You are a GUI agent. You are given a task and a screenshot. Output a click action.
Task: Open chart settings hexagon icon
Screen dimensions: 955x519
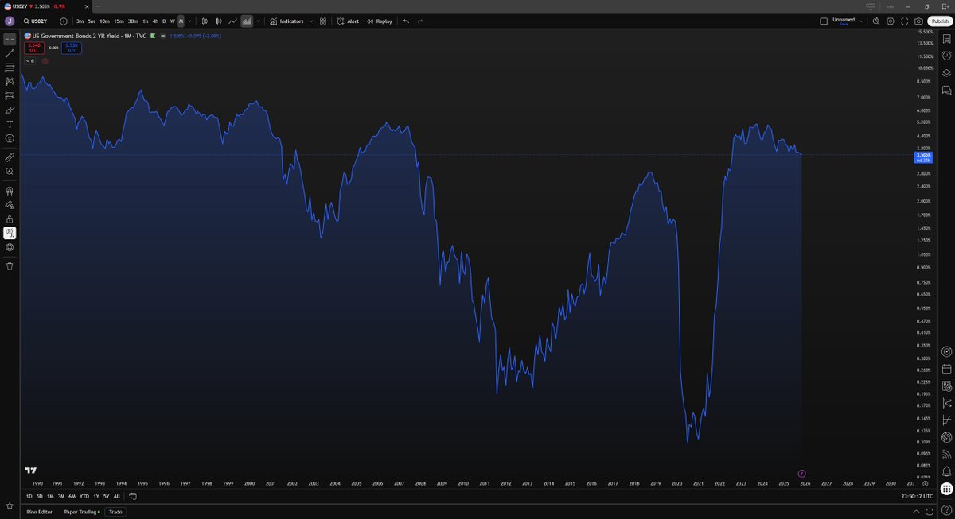[x=891, y=21]
